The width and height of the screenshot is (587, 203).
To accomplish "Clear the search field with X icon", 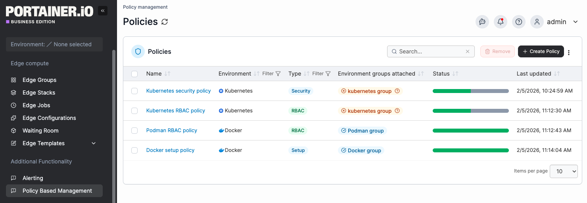I will point(468,51).
